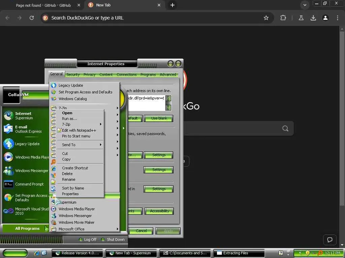Click the Accessibility button
The image size is (345, 258).
point(159,211)
